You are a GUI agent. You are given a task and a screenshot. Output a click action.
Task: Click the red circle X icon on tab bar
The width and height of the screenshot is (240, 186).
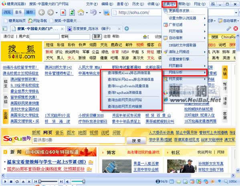click(x=236, y=28)
